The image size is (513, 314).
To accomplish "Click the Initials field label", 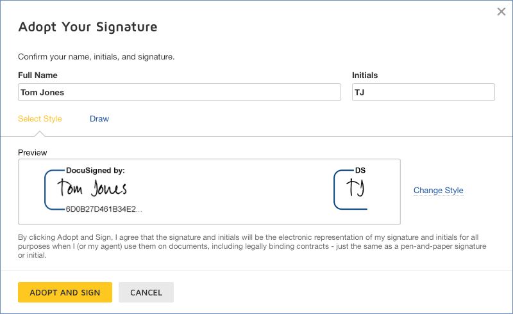I will 365,75.
